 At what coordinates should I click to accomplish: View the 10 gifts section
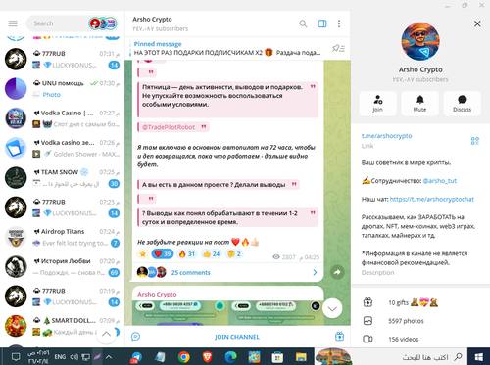click(420, 302)
